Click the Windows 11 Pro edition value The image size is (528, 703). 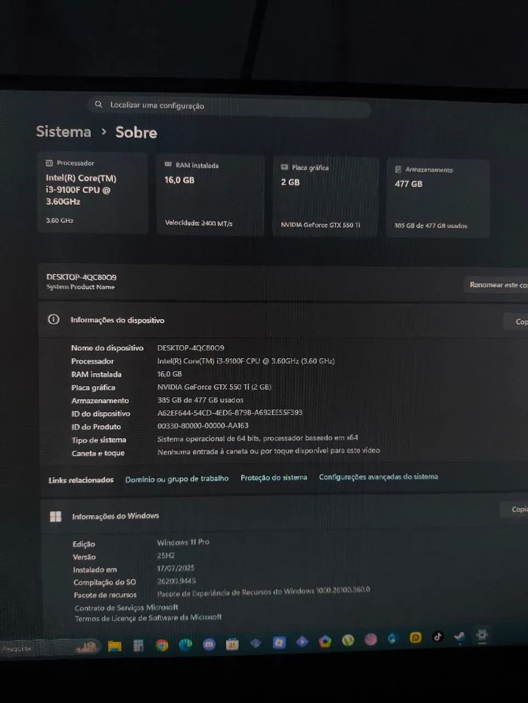click(183, 542)
